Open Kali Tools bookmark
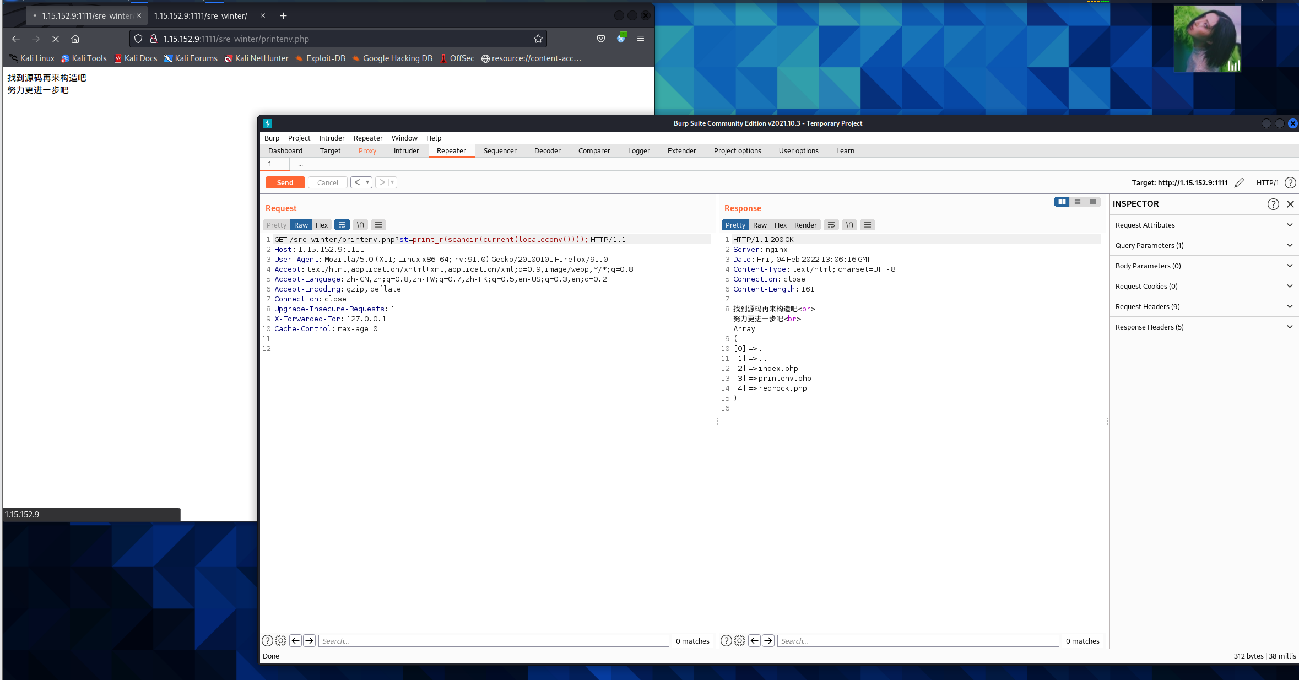1299x680 pixels. tap(84, 58)
